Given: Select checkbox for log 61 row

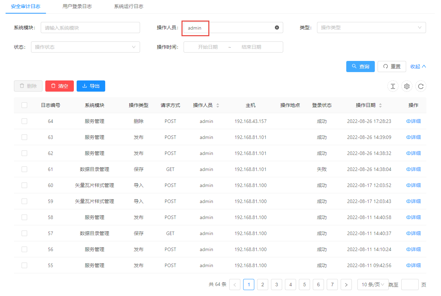Looking at the screenshot, I should (x=24, y=169).
